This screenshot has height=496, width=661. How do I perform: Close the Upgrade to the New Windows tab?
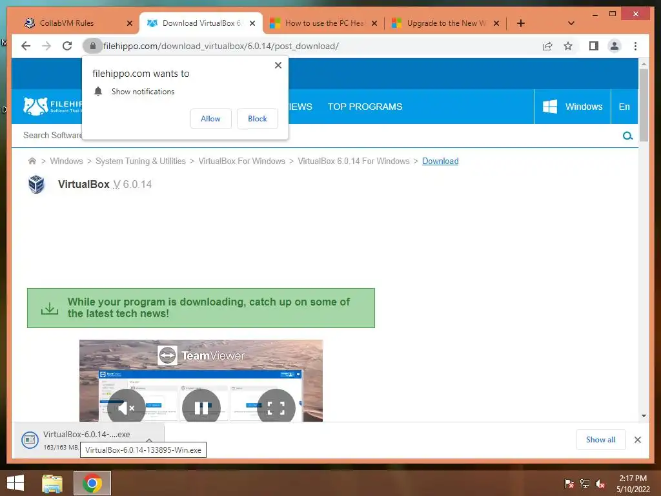tap(496, 23)
